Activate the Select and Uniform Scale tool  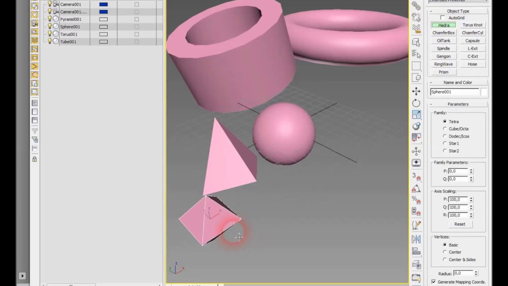[x=416, y=114]
